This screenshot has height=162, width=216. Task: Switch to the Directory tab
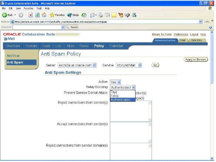click(x=196, y=40)
